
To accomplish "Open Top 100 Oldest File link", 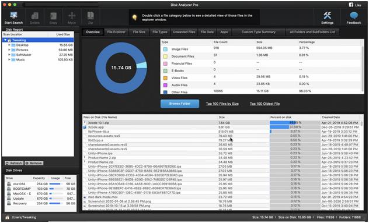I will coord(264,104).
